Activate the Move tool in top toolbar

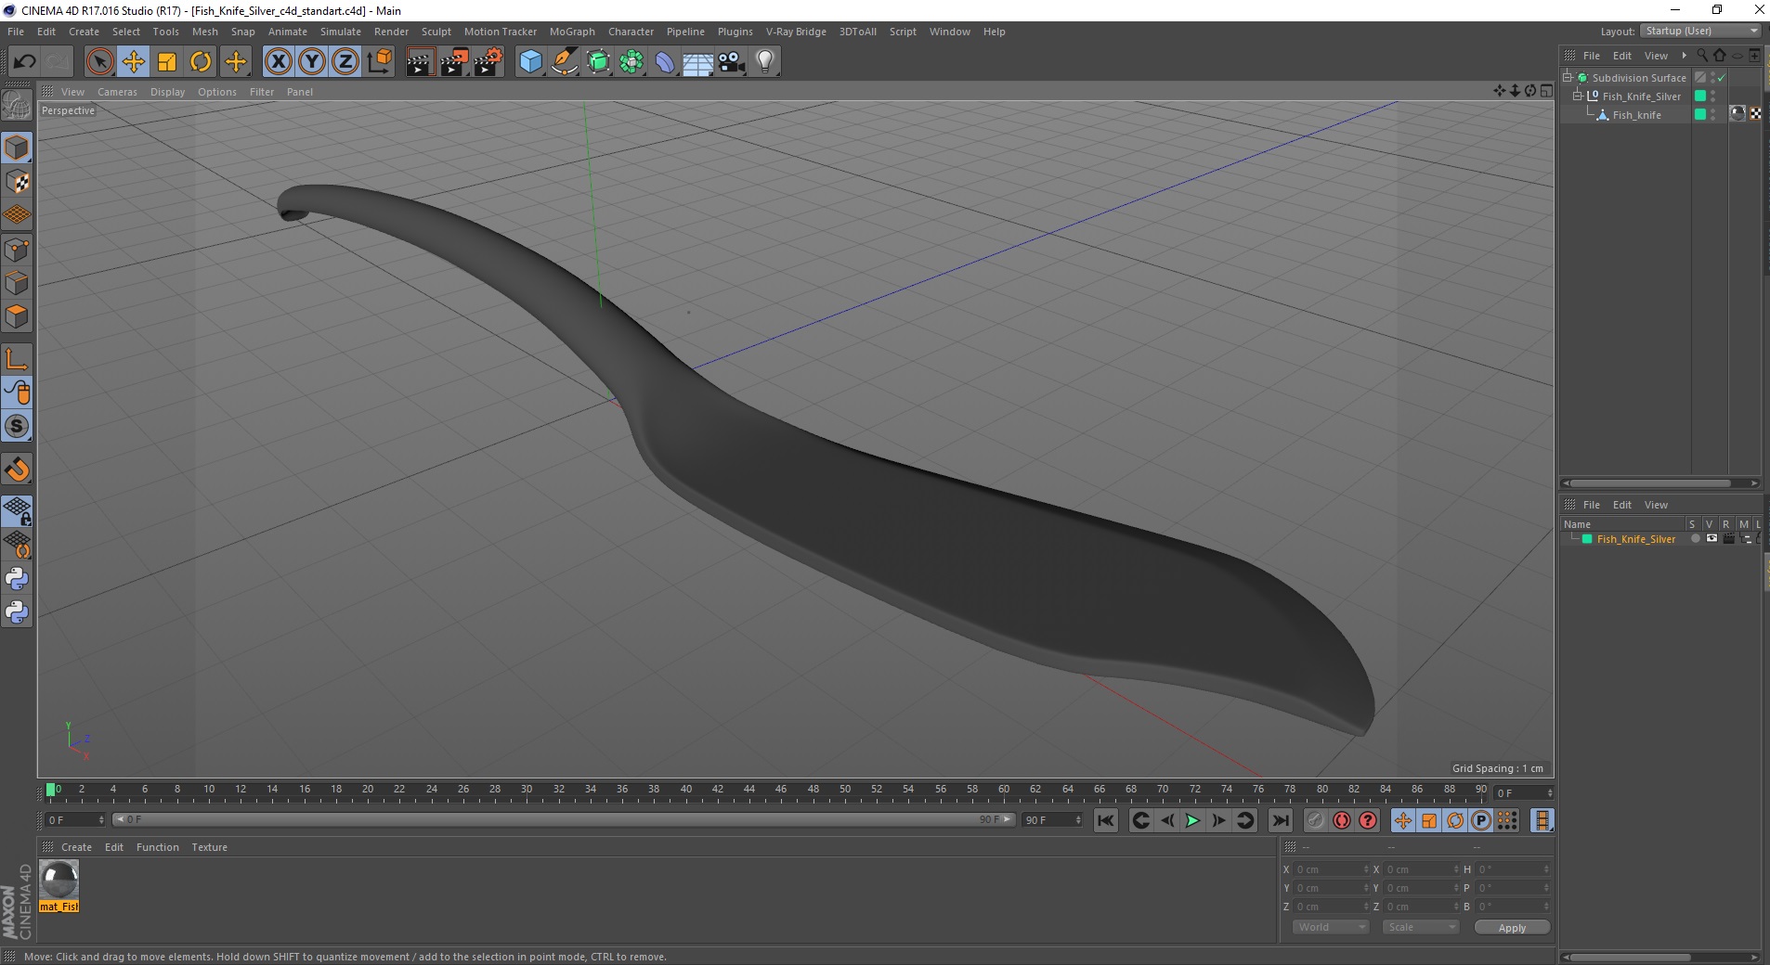(x=133, y=62)
